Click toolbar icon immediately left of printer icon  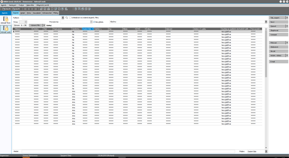pos(45,9)
